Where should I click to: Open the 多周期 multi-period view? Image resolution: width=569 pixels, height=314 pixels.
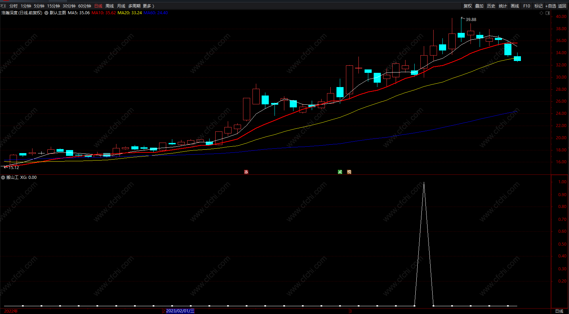tap(134, 6)
